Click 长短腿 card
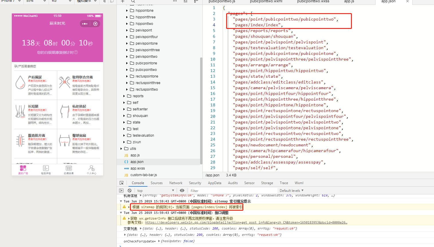This screenshot has height=247, width=434. 35,114
